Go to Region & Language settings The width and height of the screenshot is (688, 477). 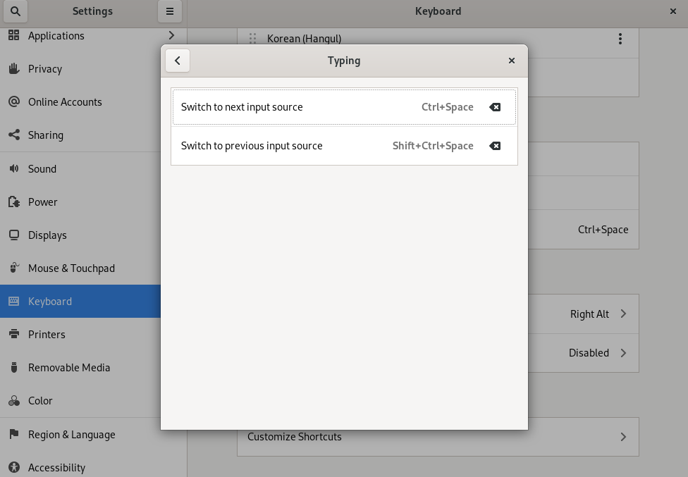pyautogui.click(x=71, y=435)
